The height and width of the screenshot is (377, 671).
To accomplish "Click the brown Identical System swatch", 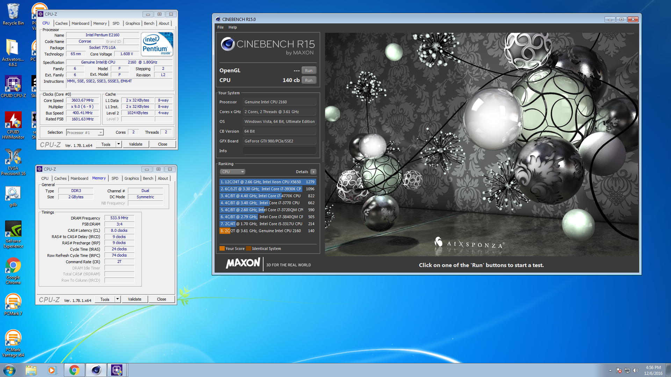I will pos(248,249).
